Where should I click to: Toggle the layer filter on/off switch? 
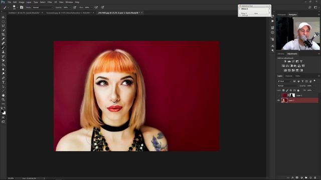[x=314, y=81]
